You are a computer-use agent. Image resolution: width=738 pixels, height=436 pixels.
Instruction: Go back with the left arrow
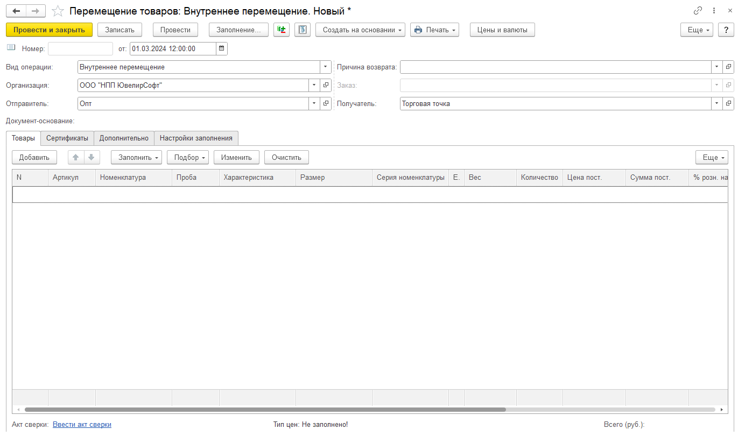coord(16,11)
